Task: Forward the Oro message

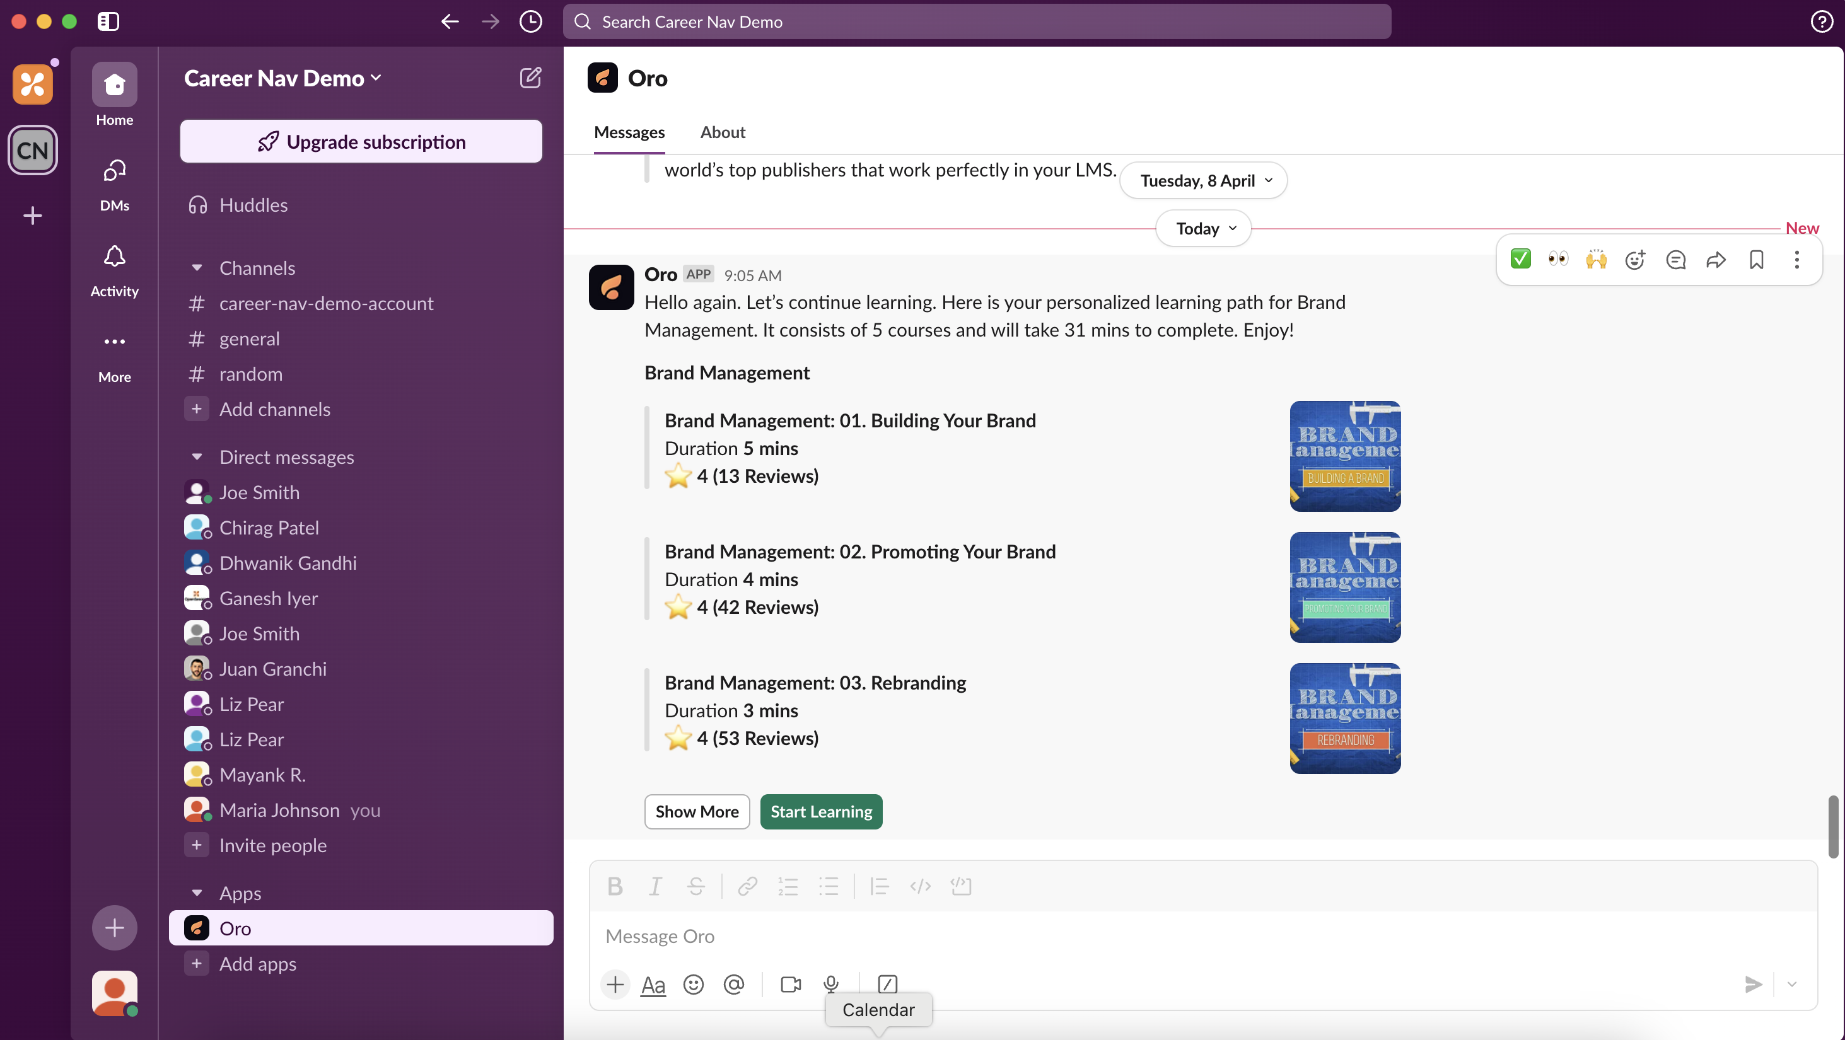Action: [x=1716, y=259]
